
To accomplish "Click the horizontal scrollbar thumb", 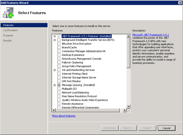I will tap(87, 110).
